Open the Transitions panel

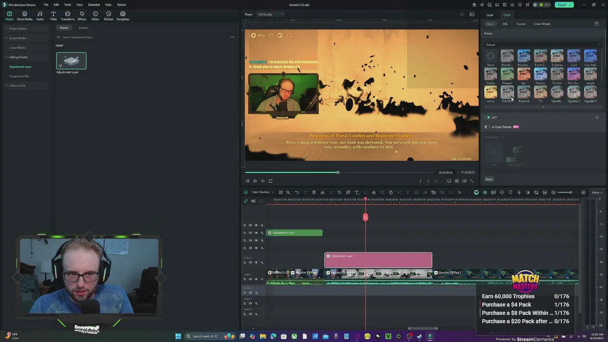pyautogui.click(x=67, y=16)
